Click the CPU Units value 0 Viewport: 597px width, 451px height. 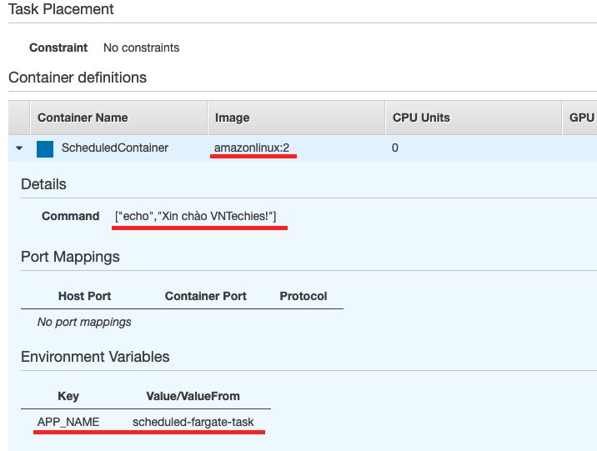[395, 148]
